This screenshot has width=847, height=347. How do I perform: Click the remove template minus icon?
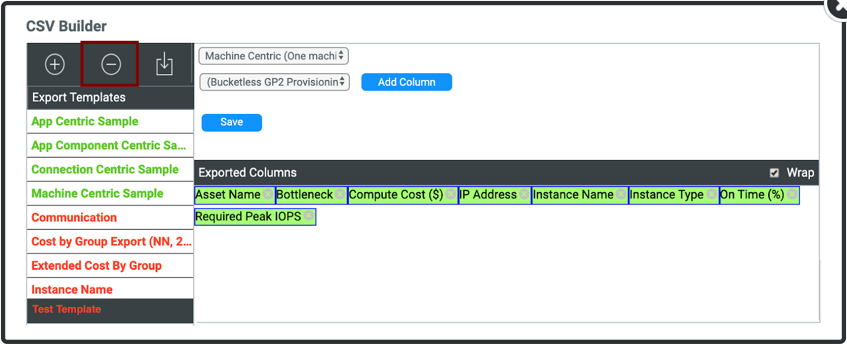(111, 64)
